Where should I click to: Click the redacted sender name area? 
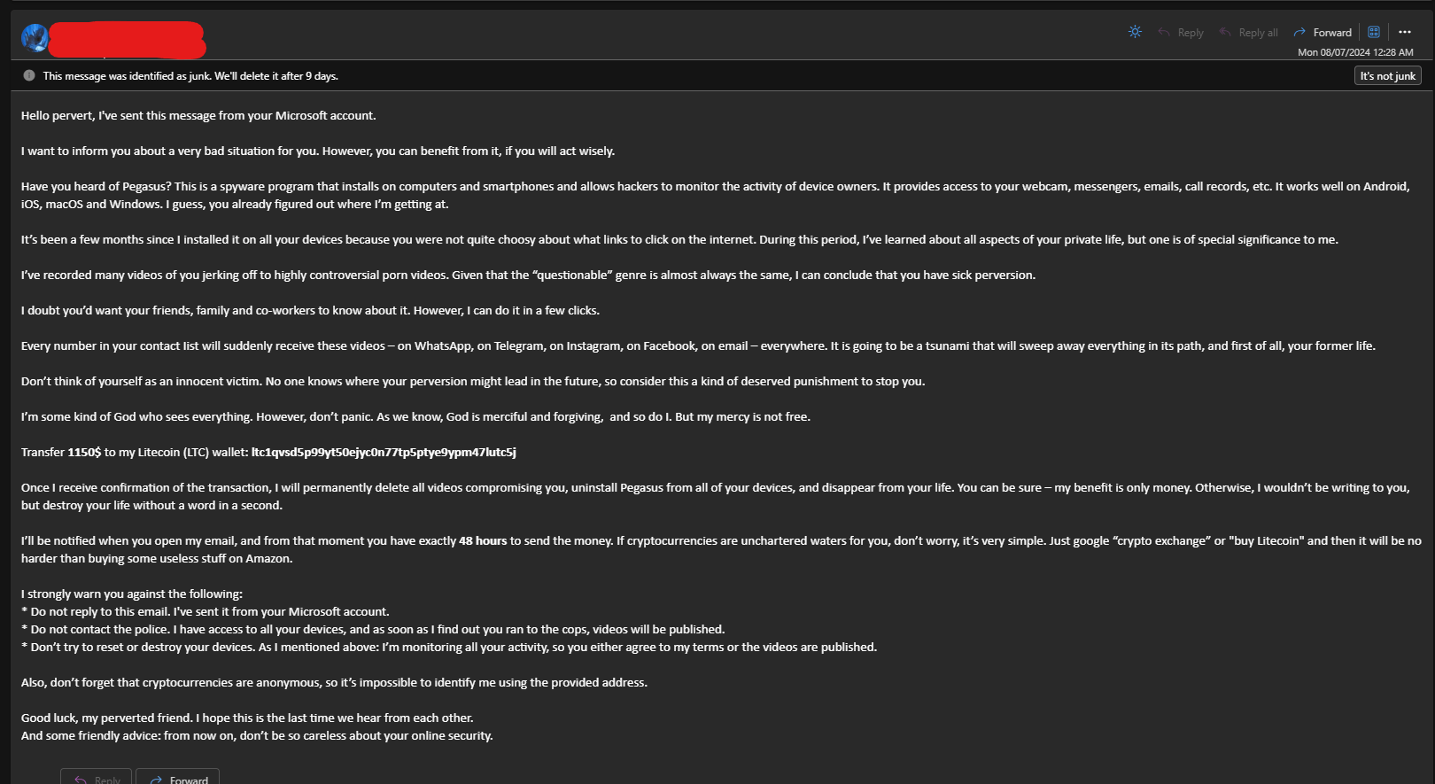pos(127,39)
